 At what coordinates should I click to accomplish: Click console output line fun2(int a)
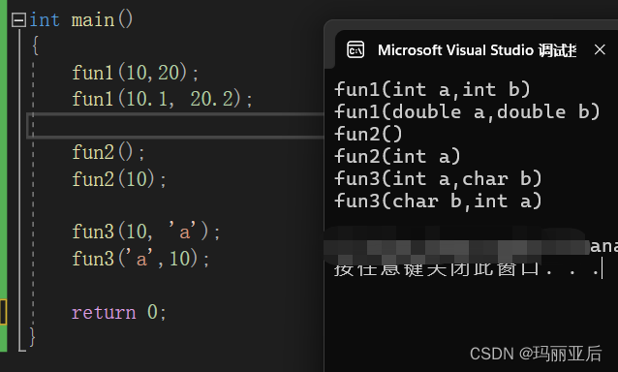pos(397,156)
